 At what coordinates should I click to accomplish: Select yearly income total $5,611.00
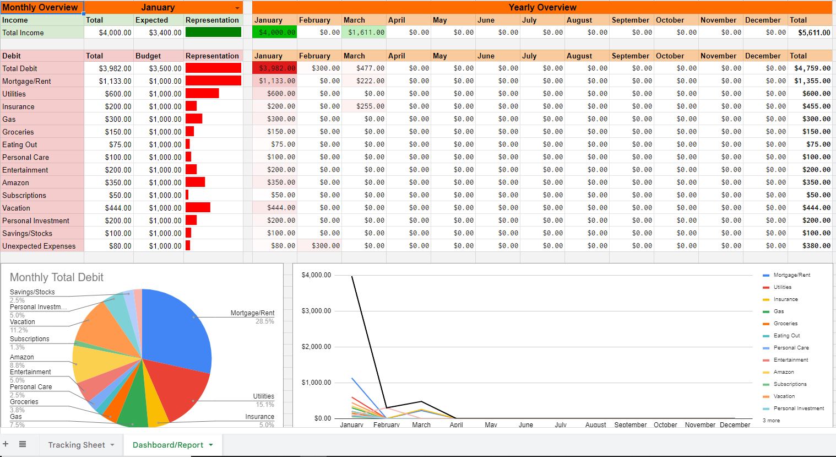810,33
